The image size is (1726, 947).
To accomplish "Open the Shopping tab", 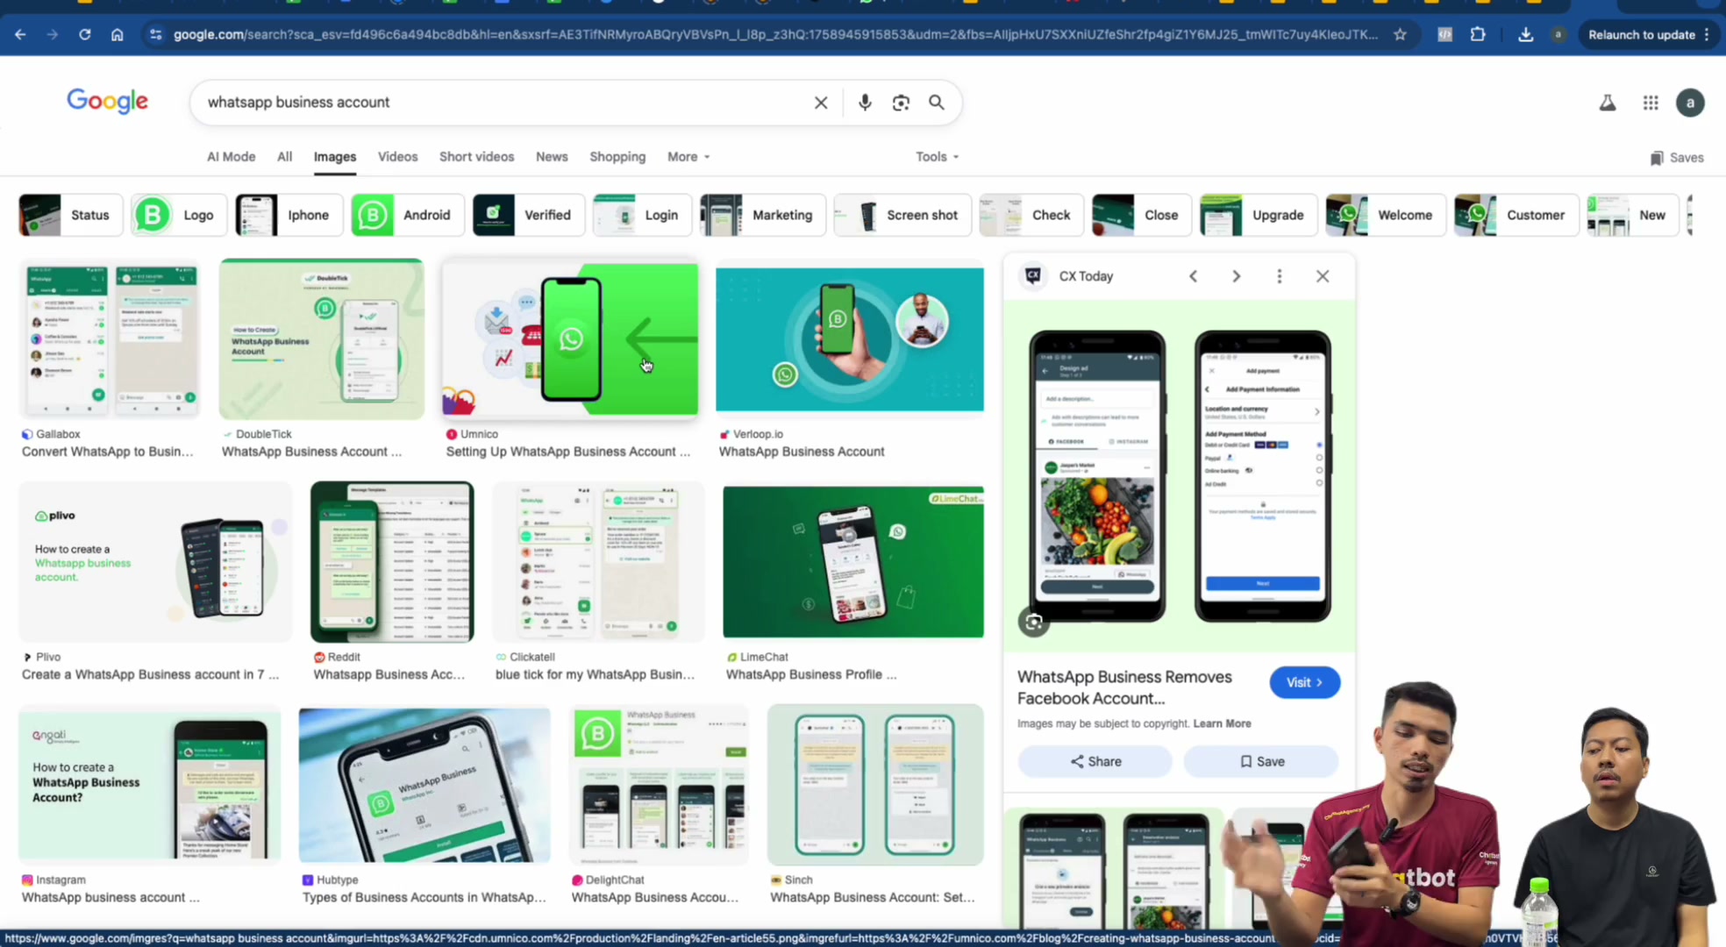I will 617,157.
